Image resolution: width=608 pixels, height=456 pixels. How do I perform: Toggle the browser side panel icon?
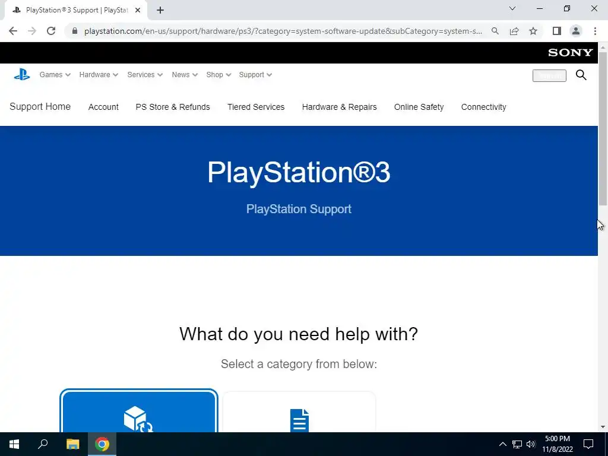[x=557, y=31]
